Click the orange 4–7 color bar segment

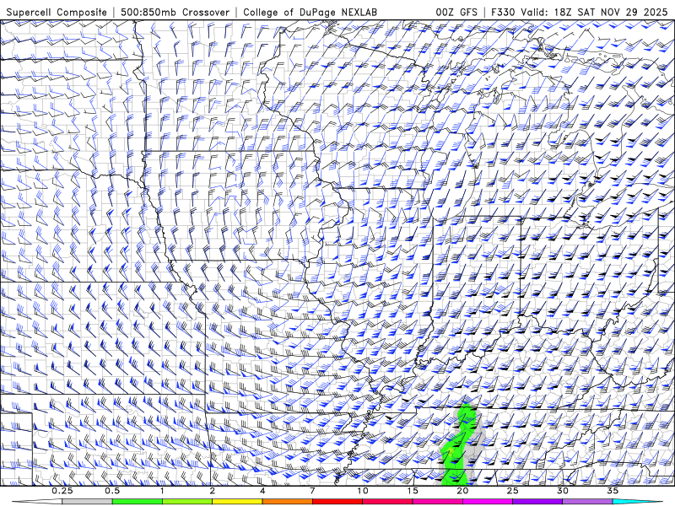coord(287,502)
